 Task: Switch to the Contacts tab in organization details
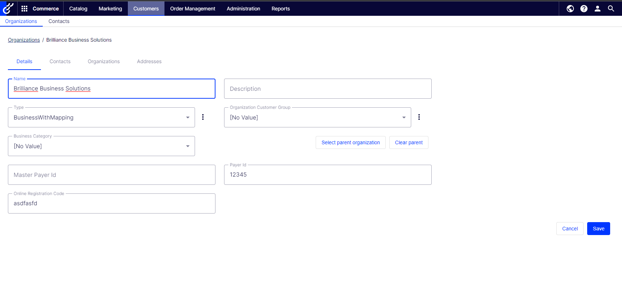click(x=60, y=61)
